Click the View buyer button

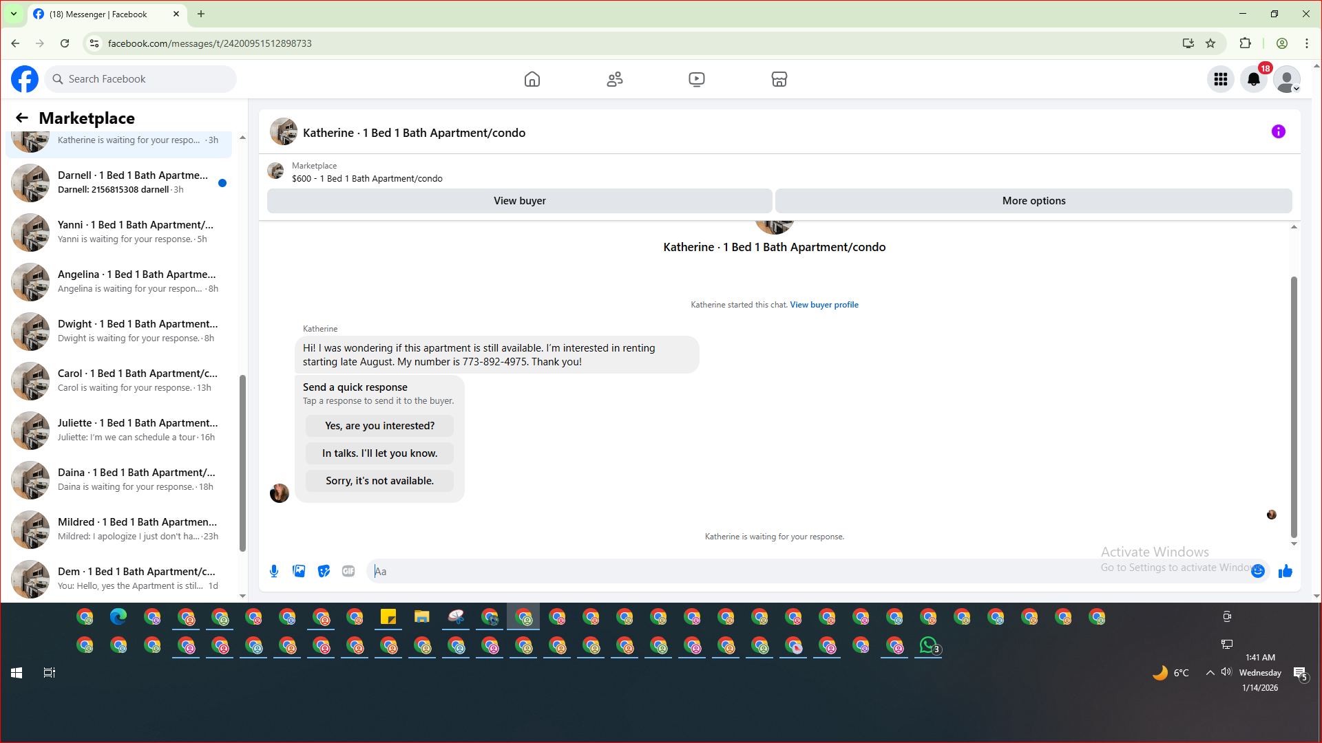click(519, 201)
